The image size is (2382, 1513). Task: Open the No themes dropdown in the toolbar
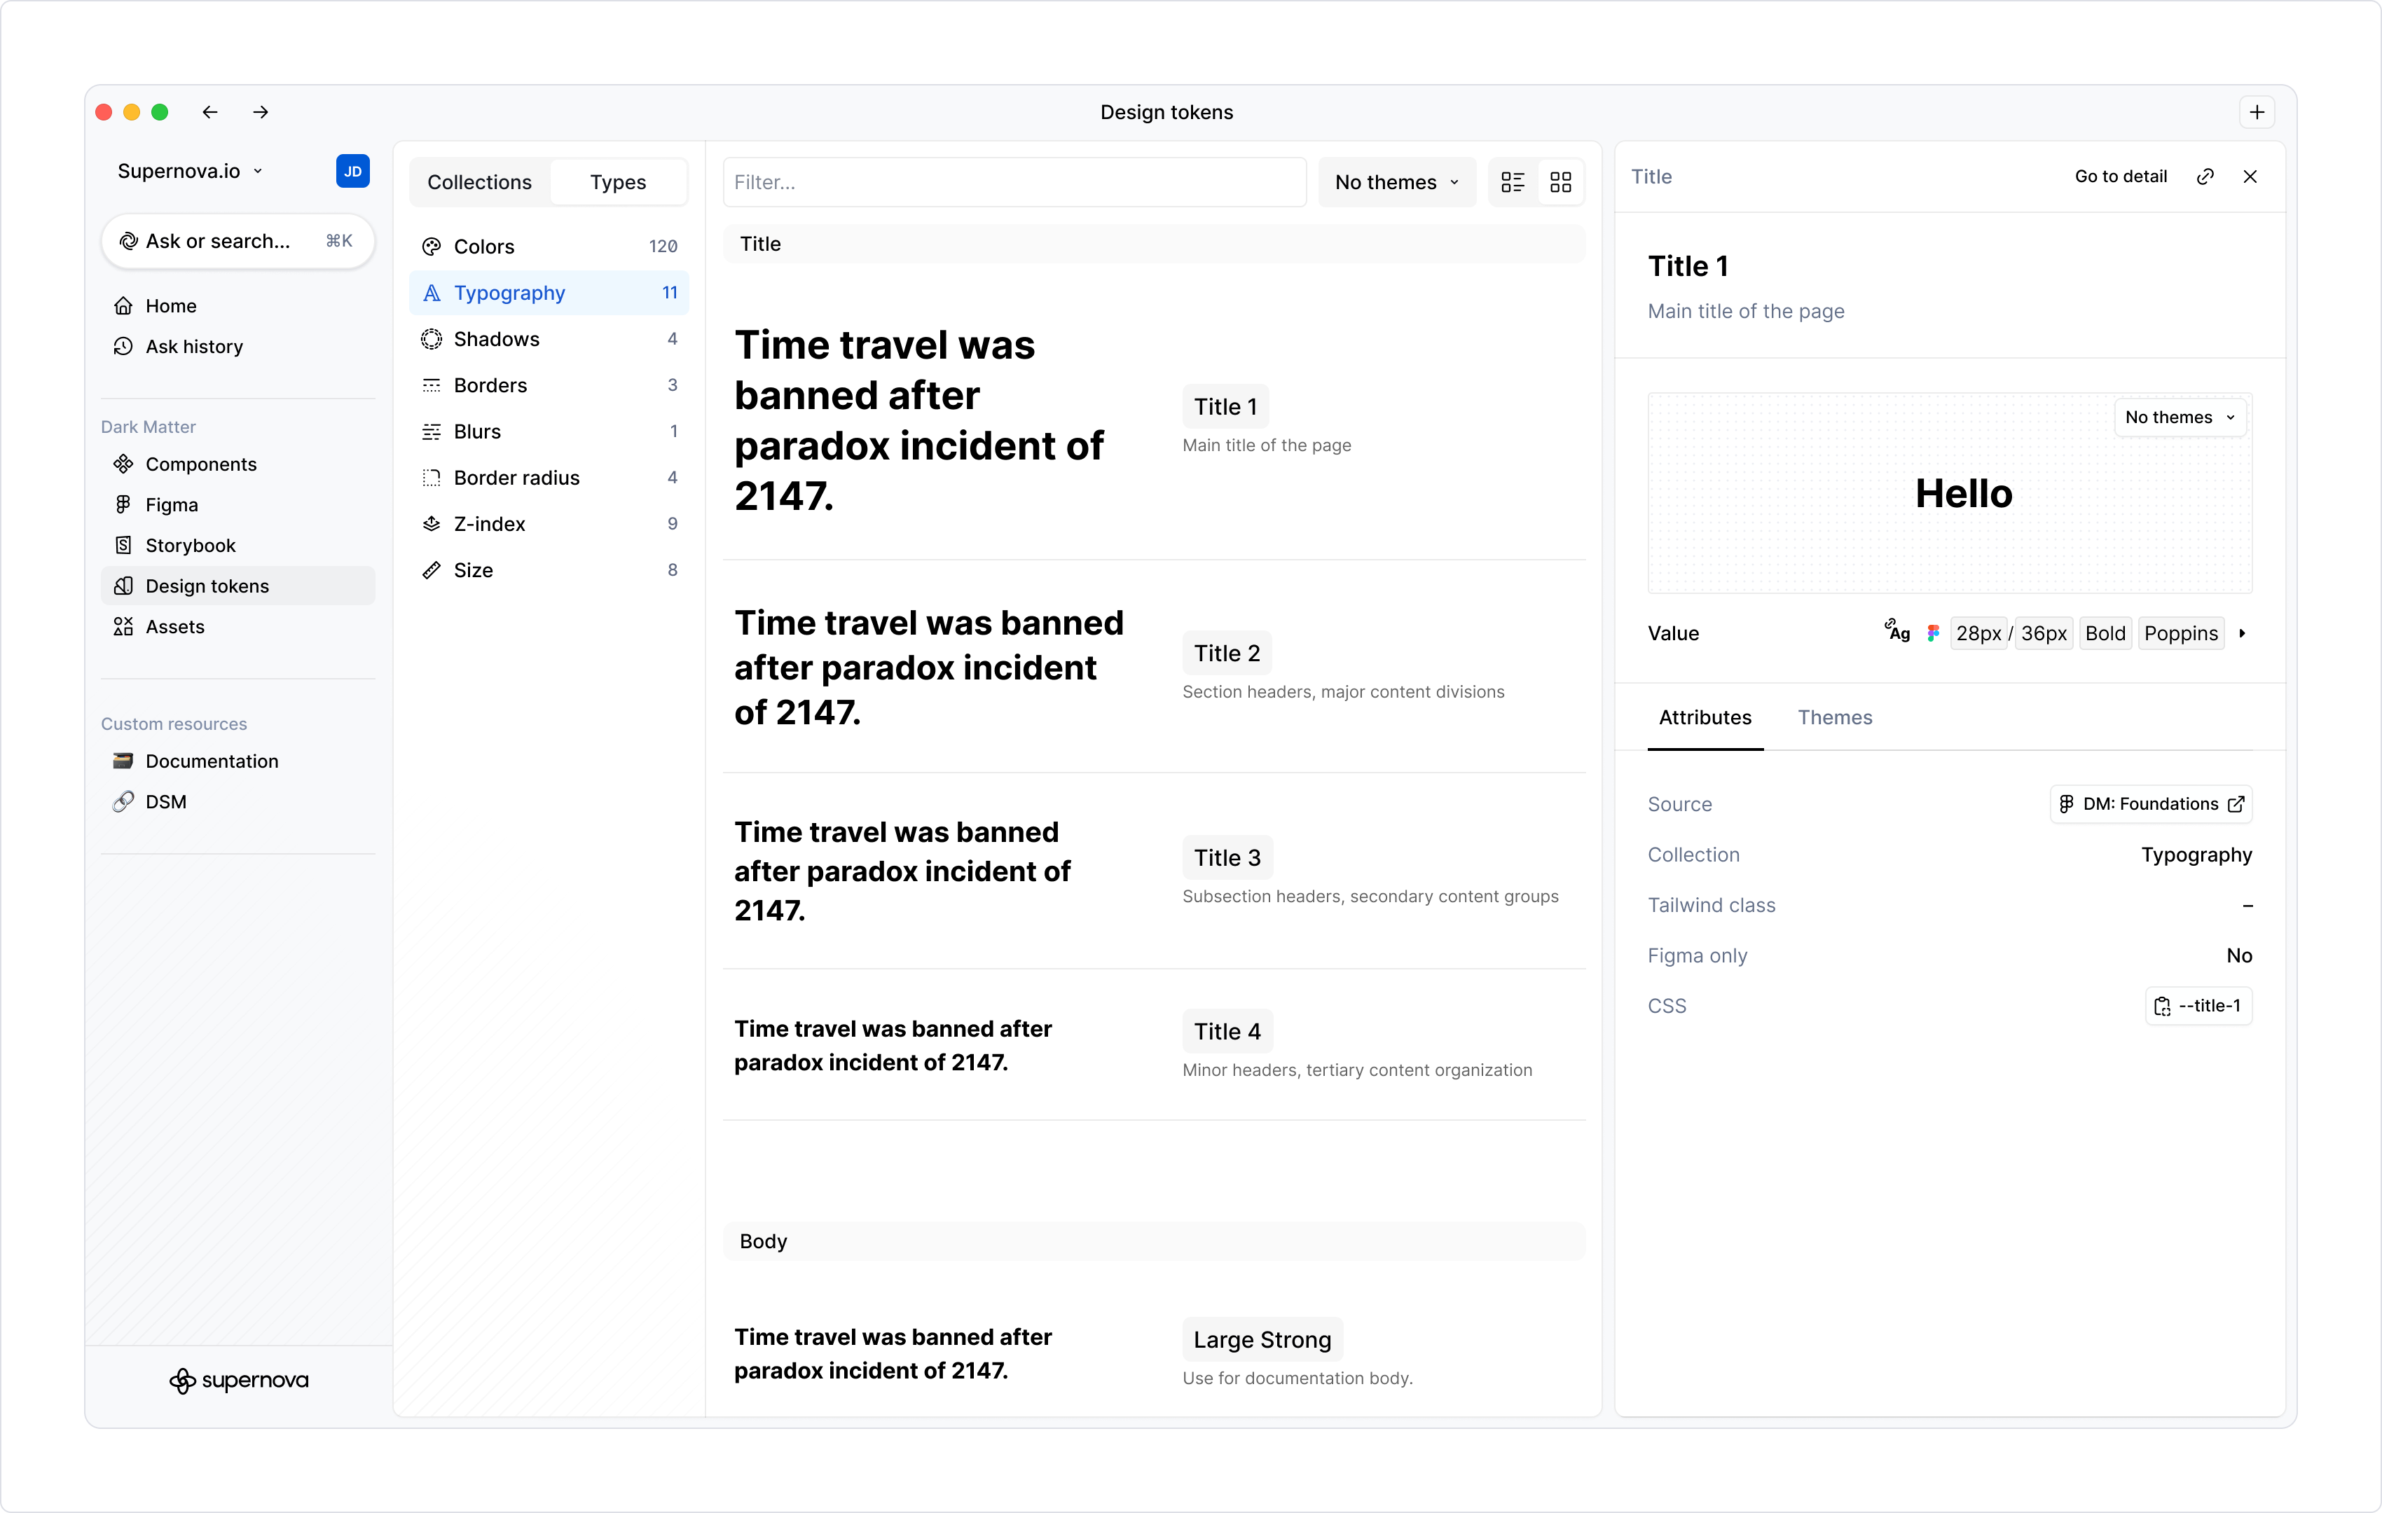point(1396,182)
